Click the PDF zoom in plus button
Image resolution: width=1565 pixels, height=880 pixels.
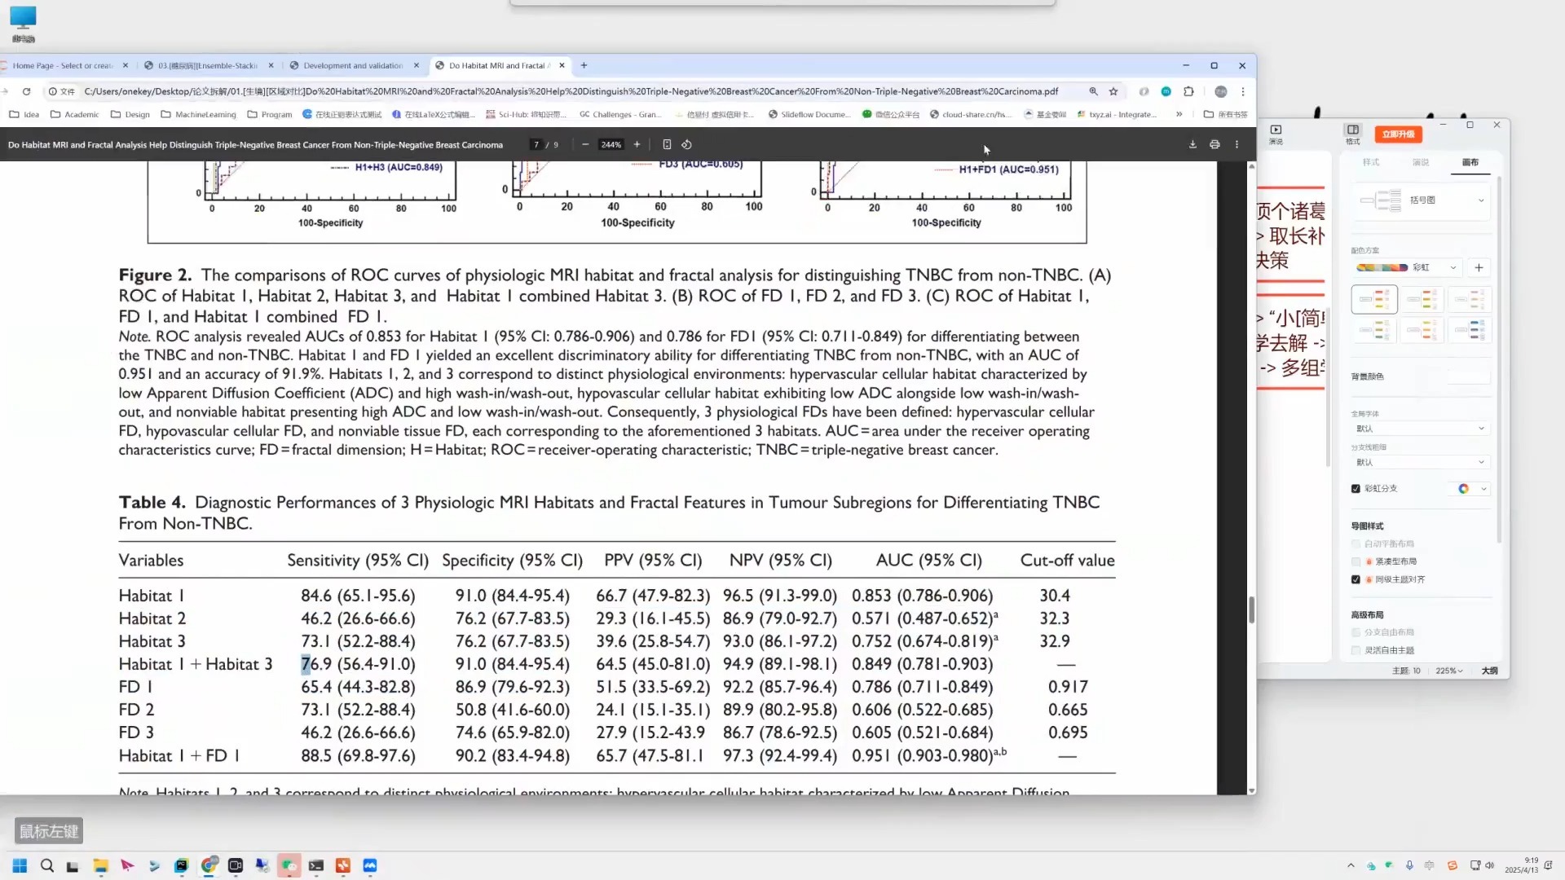(637, 144)
